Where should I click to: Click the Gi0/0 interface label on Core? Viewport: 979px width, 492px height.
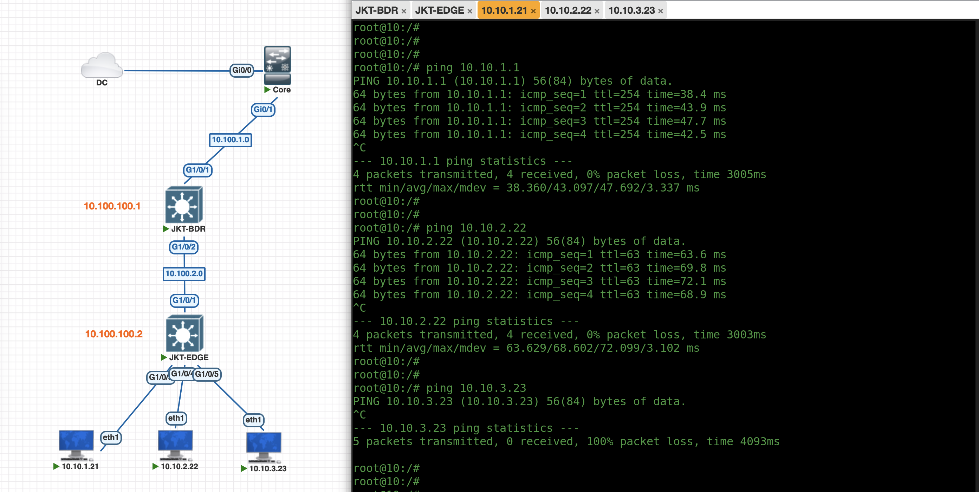[x=242, y=70]
